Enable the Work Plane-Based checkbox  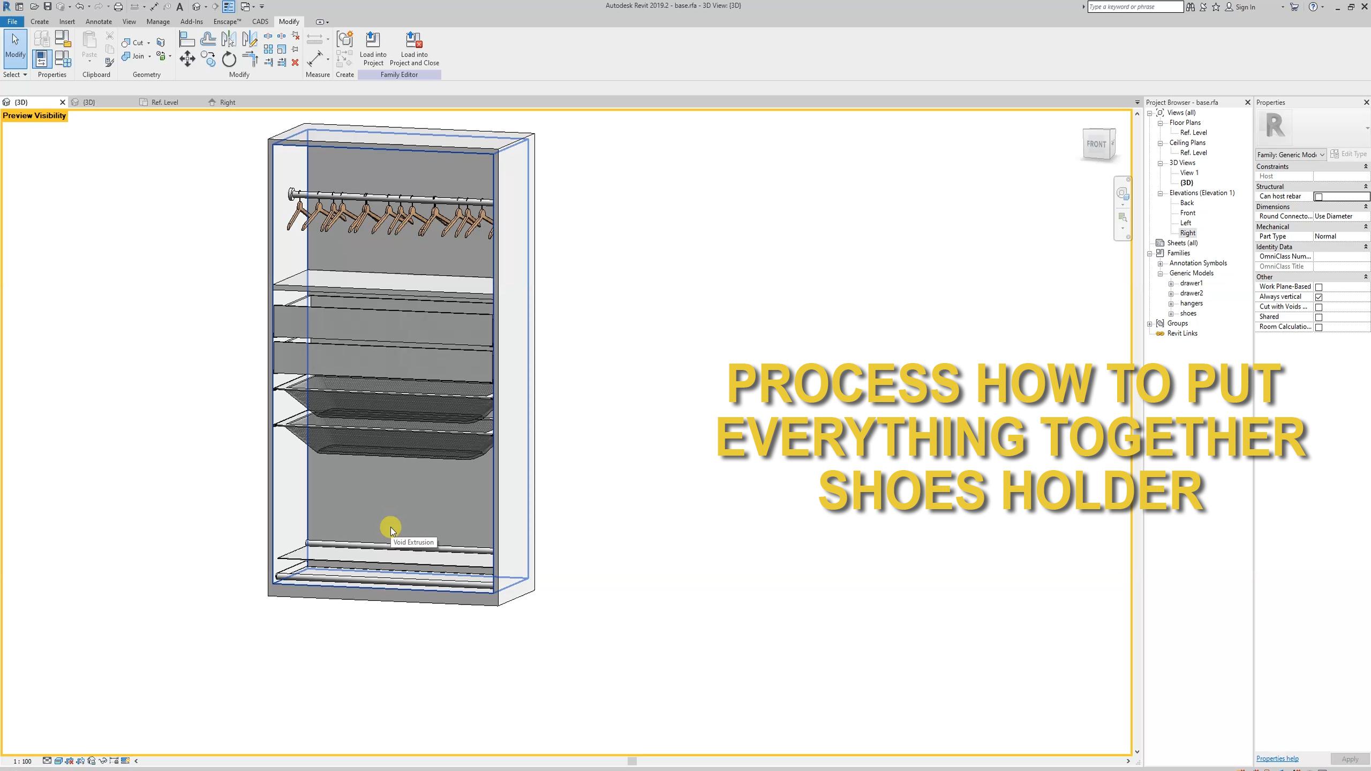coord(1320,286)
